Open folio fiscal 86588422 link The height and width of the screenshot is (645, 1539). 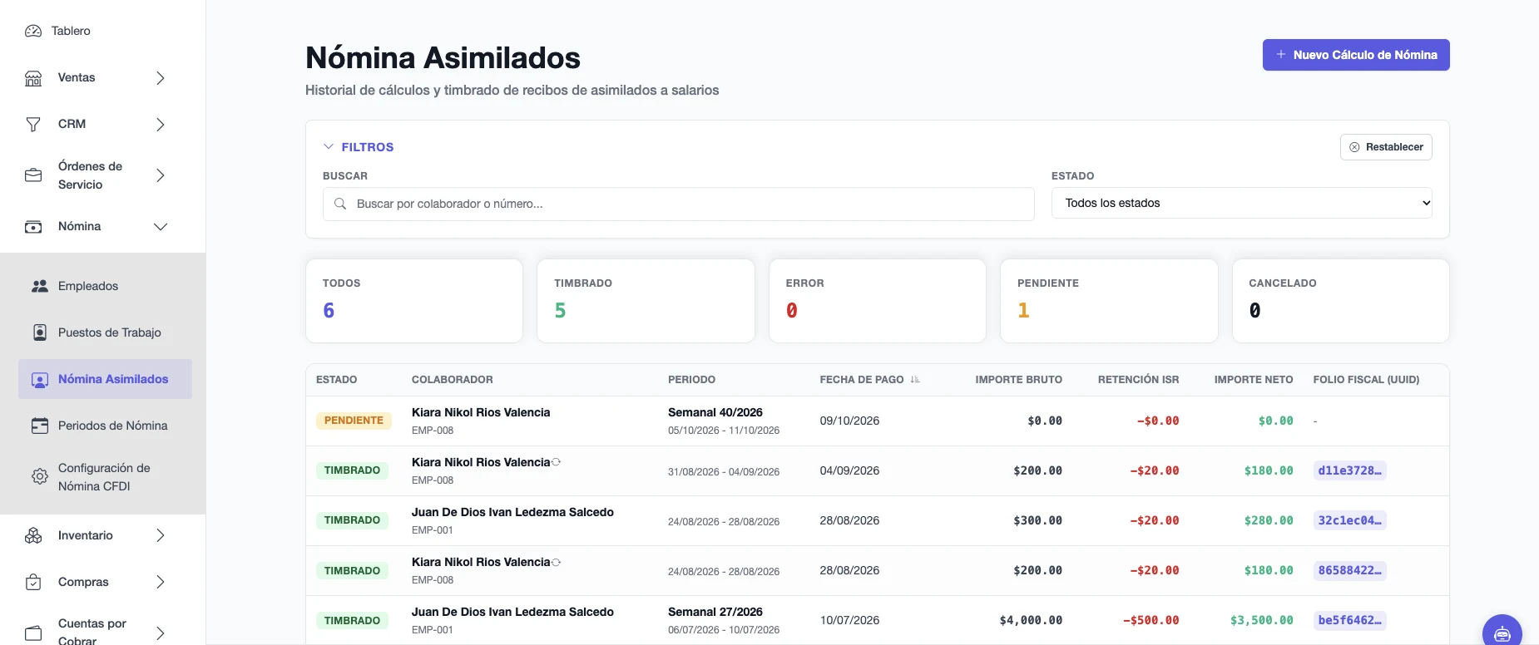pos(1349,570)
